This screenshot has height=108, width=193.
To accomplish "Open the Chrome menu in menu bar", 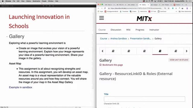I will (8, 1).
